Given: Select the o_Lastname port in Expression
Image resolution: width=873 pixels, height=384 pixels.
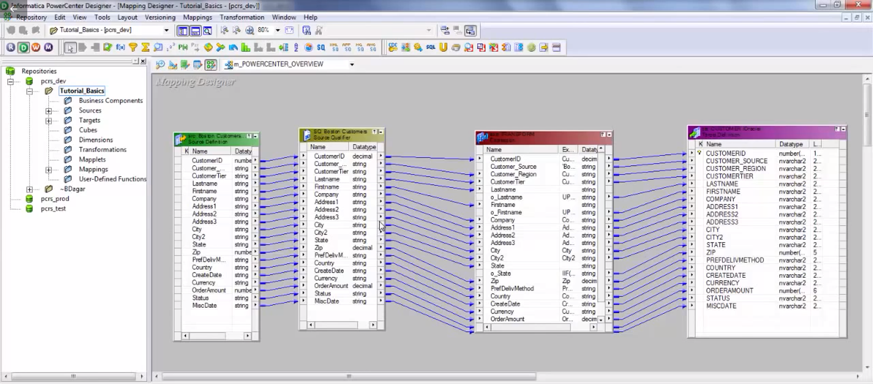Looking at the screenshot, I should [x=506, y=197].
